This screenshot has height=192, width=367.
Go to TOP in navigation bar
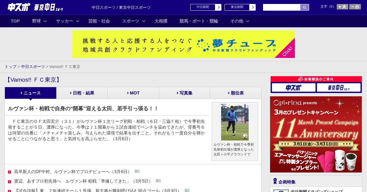(15, 21)
